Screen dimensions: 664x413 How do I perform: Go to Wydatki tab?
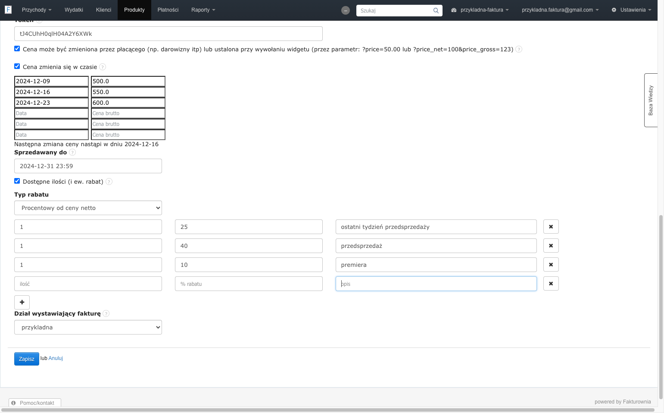click(x=74, y=10)
